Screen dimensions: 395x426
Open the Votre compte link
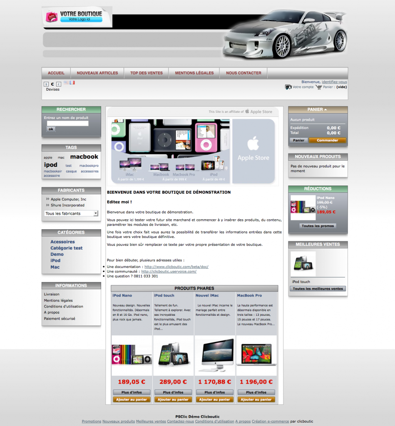(x=303, y=87)
